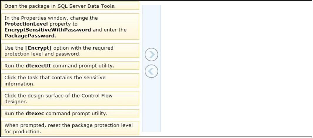Image resolution: width=313 pixels, height=138 pixels.
Task: Click the bold dtexec word in the seventh option
Action: tap(35, 114)
